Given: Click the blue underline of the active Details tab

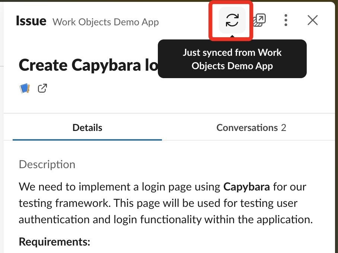Looking at the screenshot, I should pyautogui.click(x=87, y=140).
